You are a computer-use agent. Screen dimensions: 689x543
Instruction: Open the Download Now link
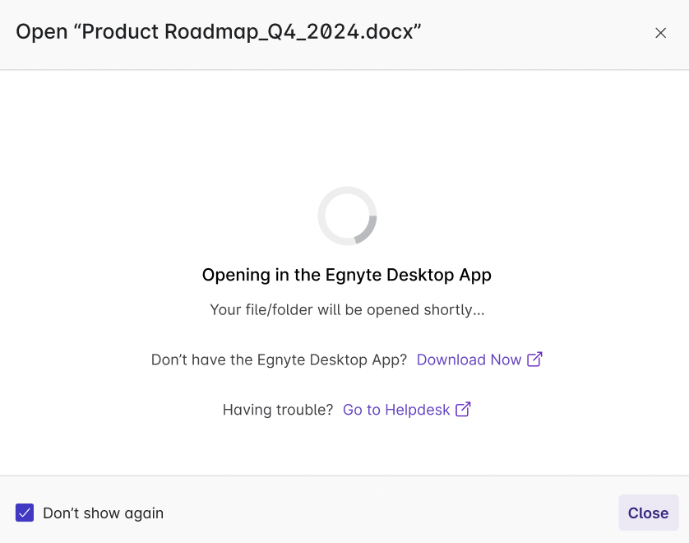click(x=469, y=360)
